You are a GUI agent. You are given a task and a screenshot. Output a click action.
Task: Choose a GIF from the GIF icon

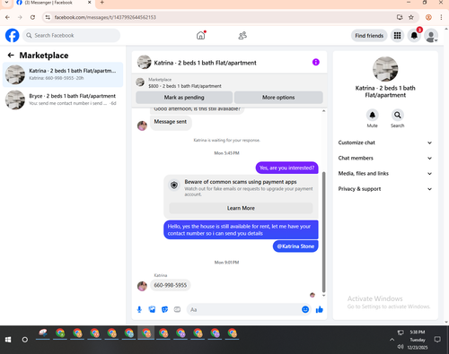coord(177,309)
